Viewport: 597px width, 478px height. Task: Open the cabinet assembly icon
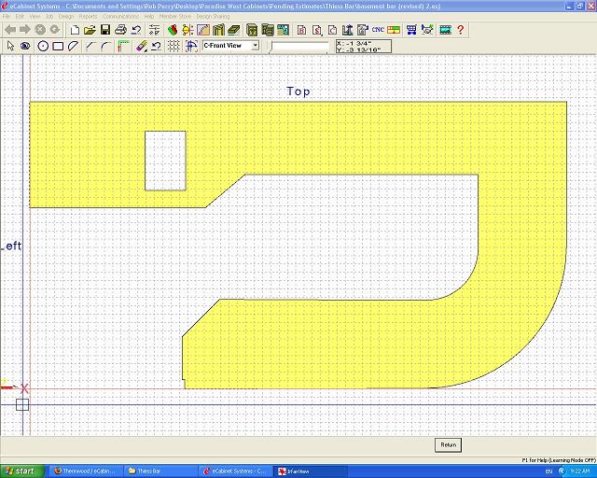point(268,30)
